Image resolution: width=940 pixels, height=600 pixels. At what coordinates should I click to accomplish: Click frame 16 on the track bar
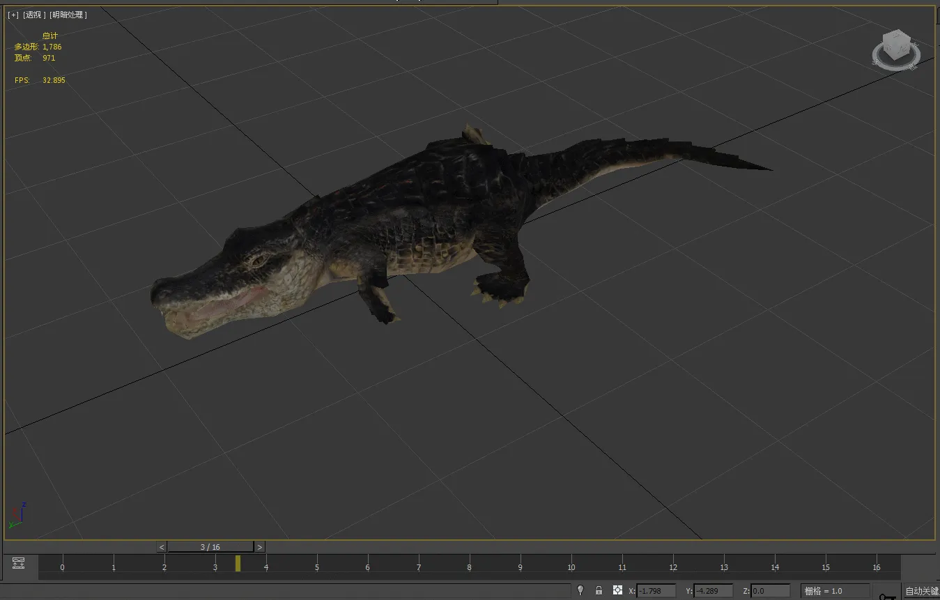pyautogui.click(x=877, y=567)
